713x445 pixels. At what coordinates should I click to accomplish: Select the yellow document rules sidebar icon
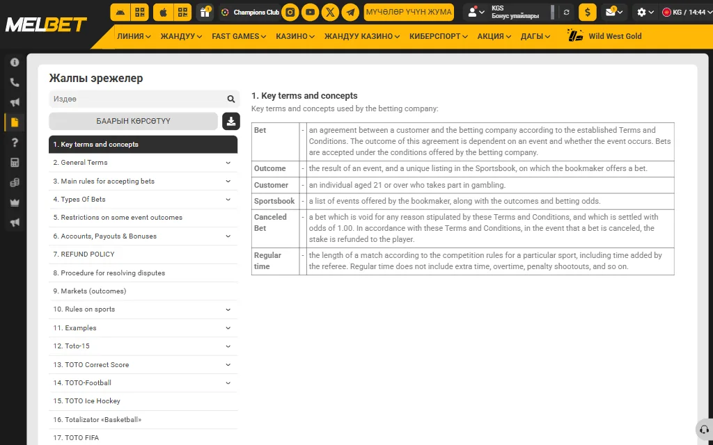tap(15, 122)
